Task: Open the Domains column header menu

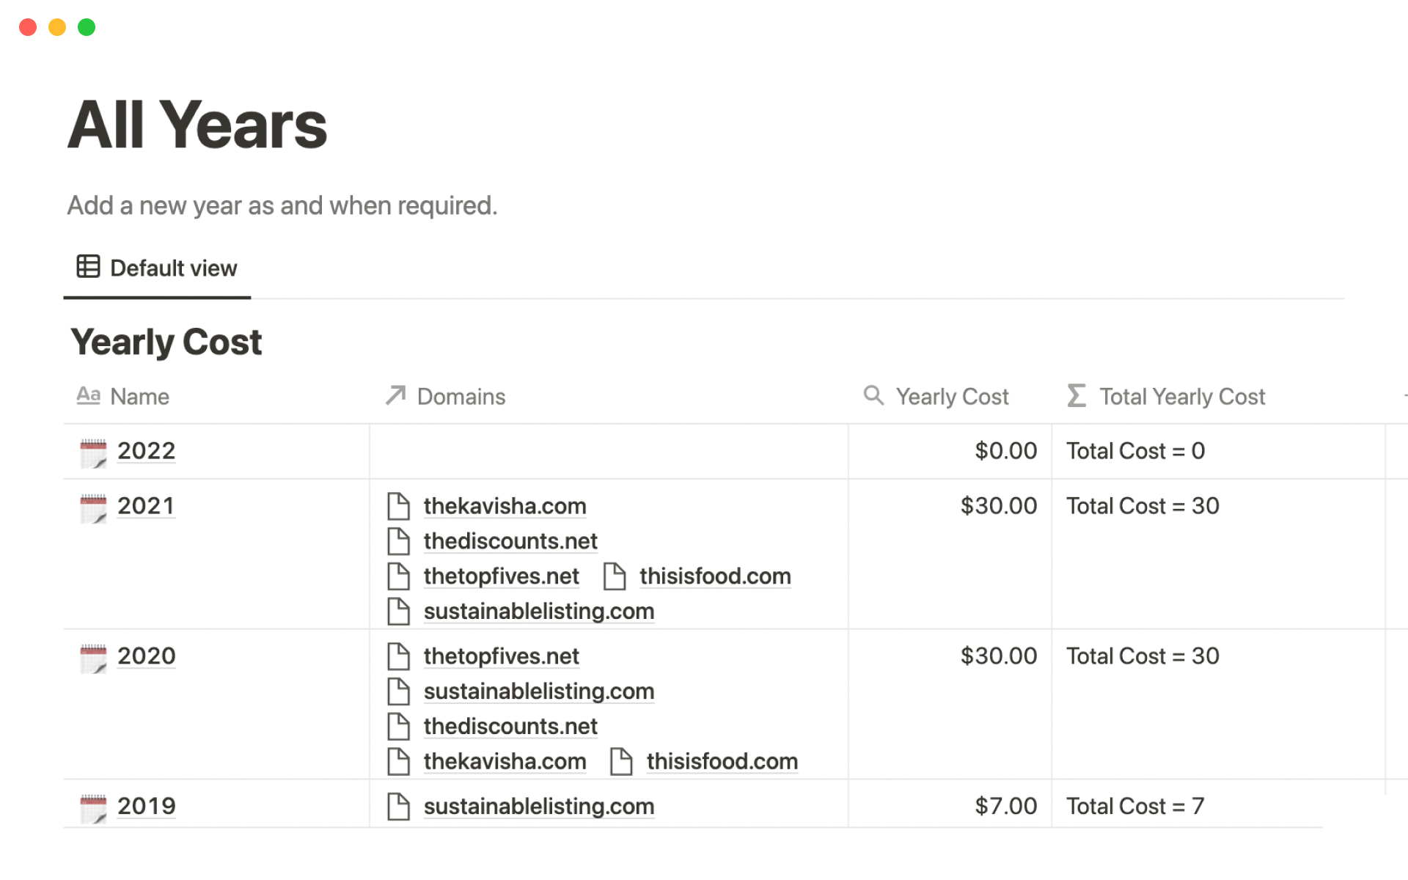Action: [461, 397]
